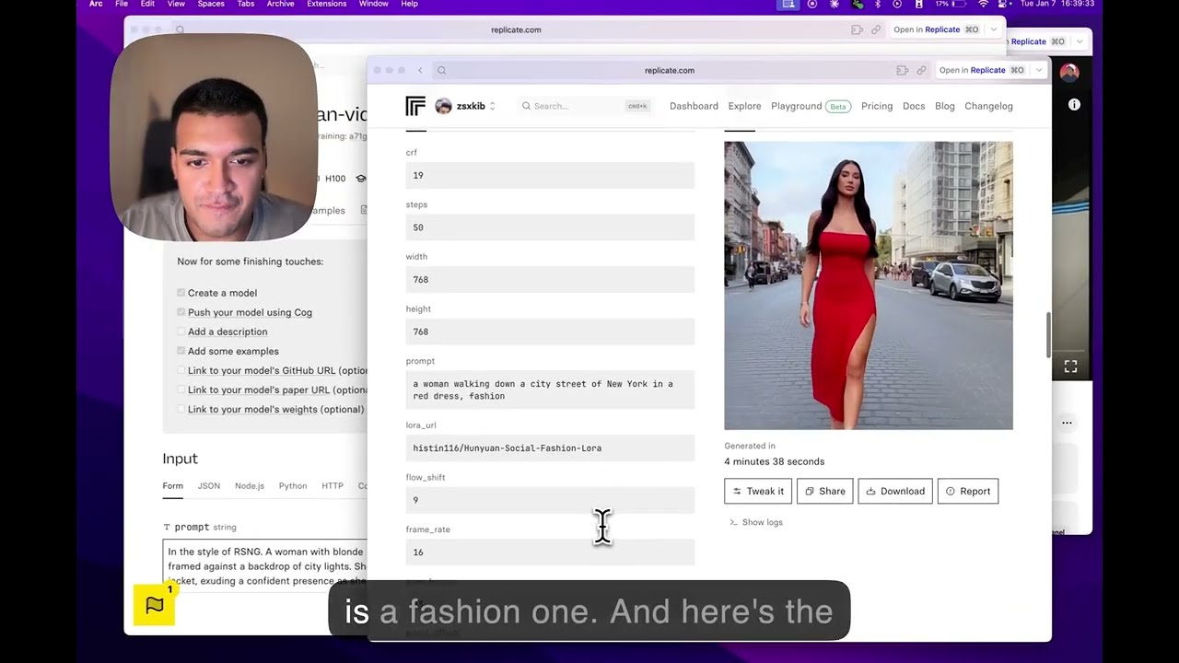The width and height of the screenshot is (1179, 663).
Task: Switch to the Python tab
Action: [293, 485]
